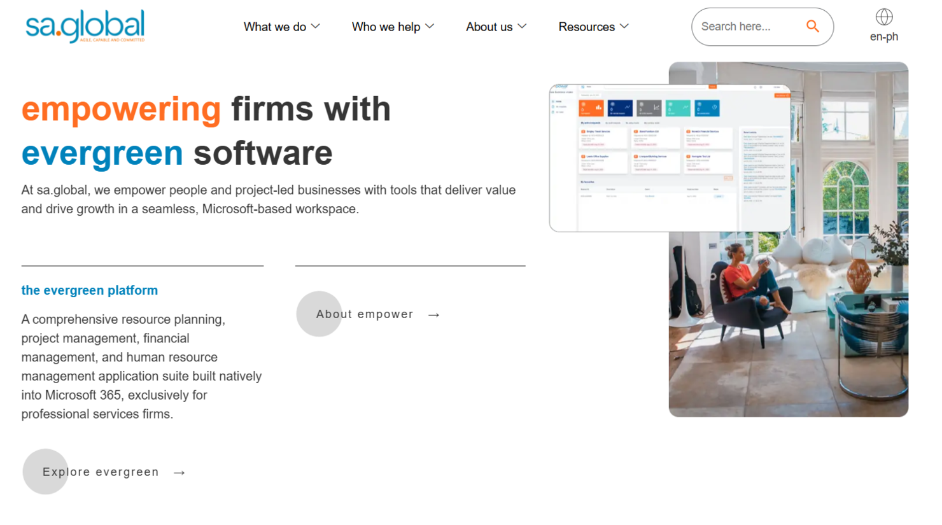Viewport: 942px width, 525px height.
Task: Click the chart icon on the gray dashboard tile
Action: (x=656, y=108)
